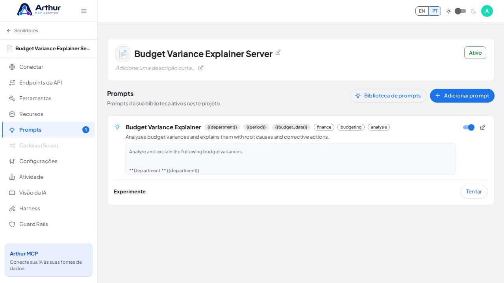Edit the server name with pencil icon
Image resolution: width=504 pixels, height=283 pixels.
tap(278, 52)
